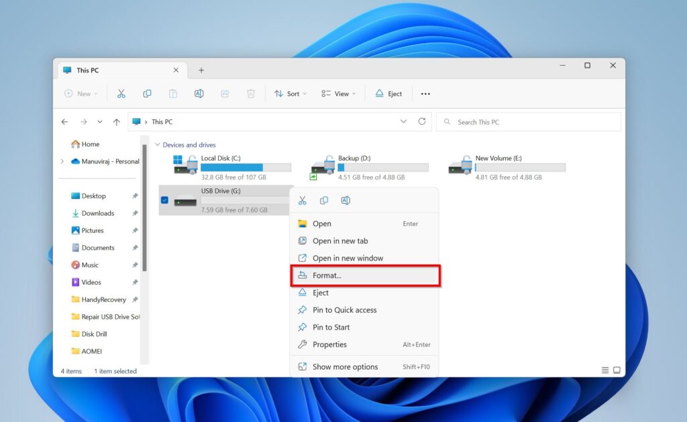The width and height of the screenshot is (687, 422).
Task: Click the Rename icon in the toolbar
Action: point(199,93)
